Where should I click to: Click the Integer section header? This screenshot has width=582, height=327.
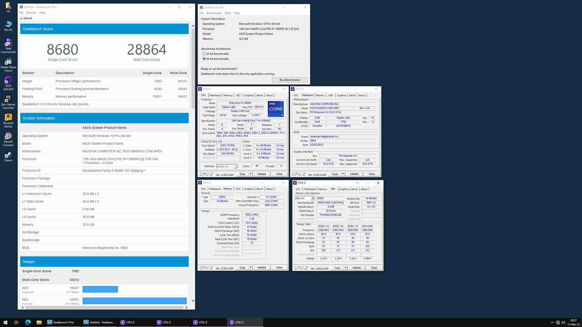point(105,262)
